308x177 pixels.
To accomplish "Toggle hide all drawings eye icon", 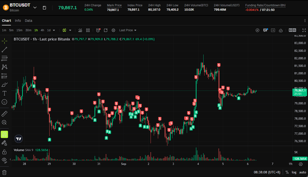I will (x=5, y=160).
